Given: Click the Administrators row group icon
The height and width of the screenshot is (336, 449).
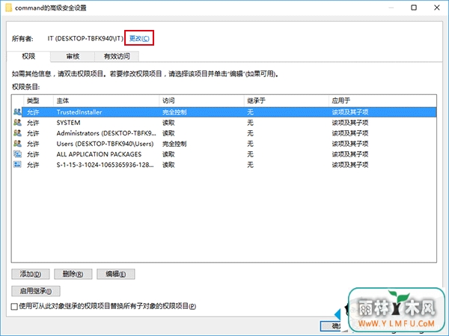Looking at the screenshot, I should click(17, 133).
